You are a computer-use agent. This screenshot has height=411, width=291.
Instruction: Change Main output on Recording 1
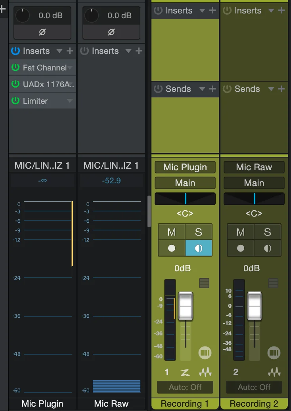tap(185, 183)
